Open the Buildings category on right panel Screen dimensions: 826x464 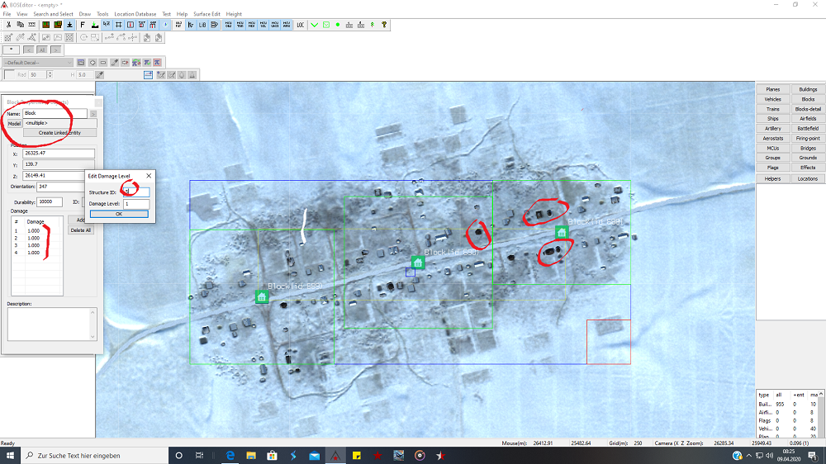click(808, 89)
